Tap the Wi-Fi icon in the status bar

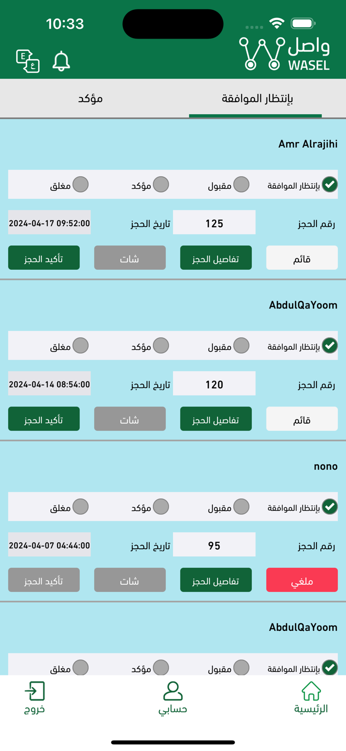coord(276,22)
